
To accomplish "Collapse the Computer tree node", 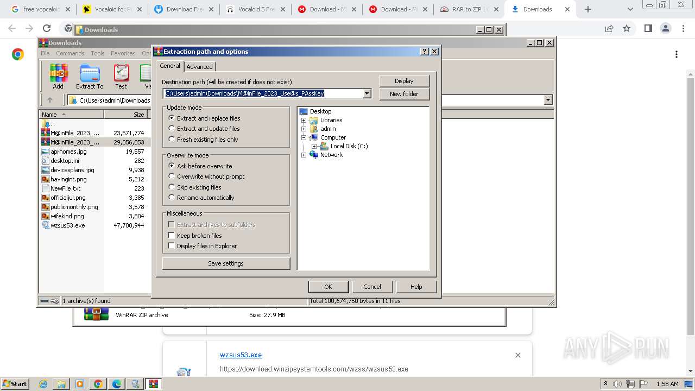I will [304, 137].
